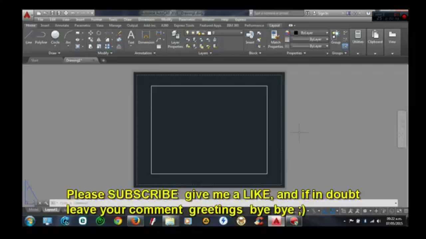Switch to the Insert ribbon tab
Screen dimensions: 426x239
(45, 26)
